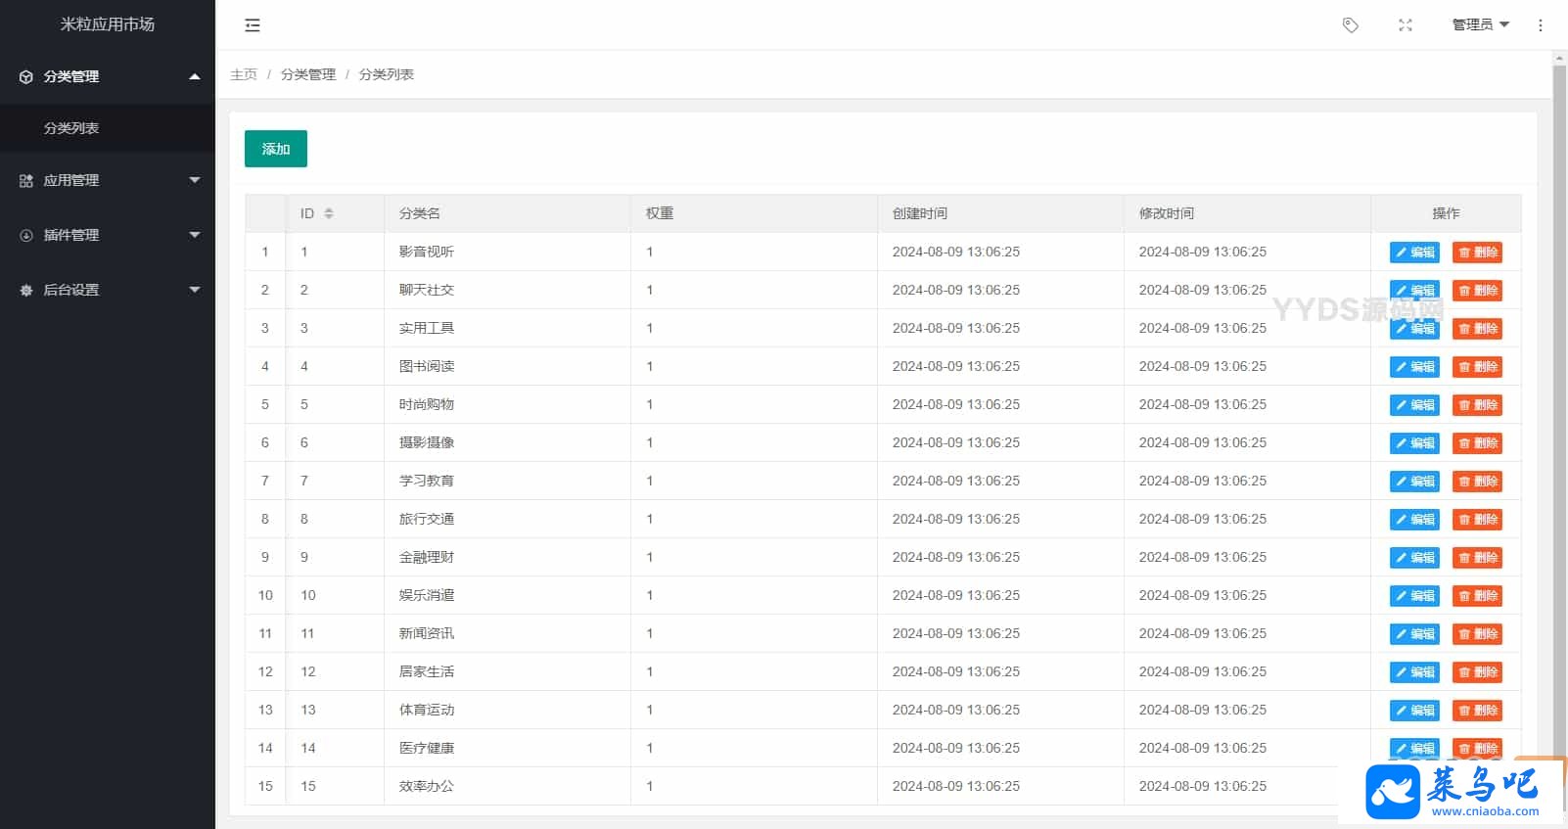
Task: Click the page vertical scrollbar
Action: [1559, 411]
